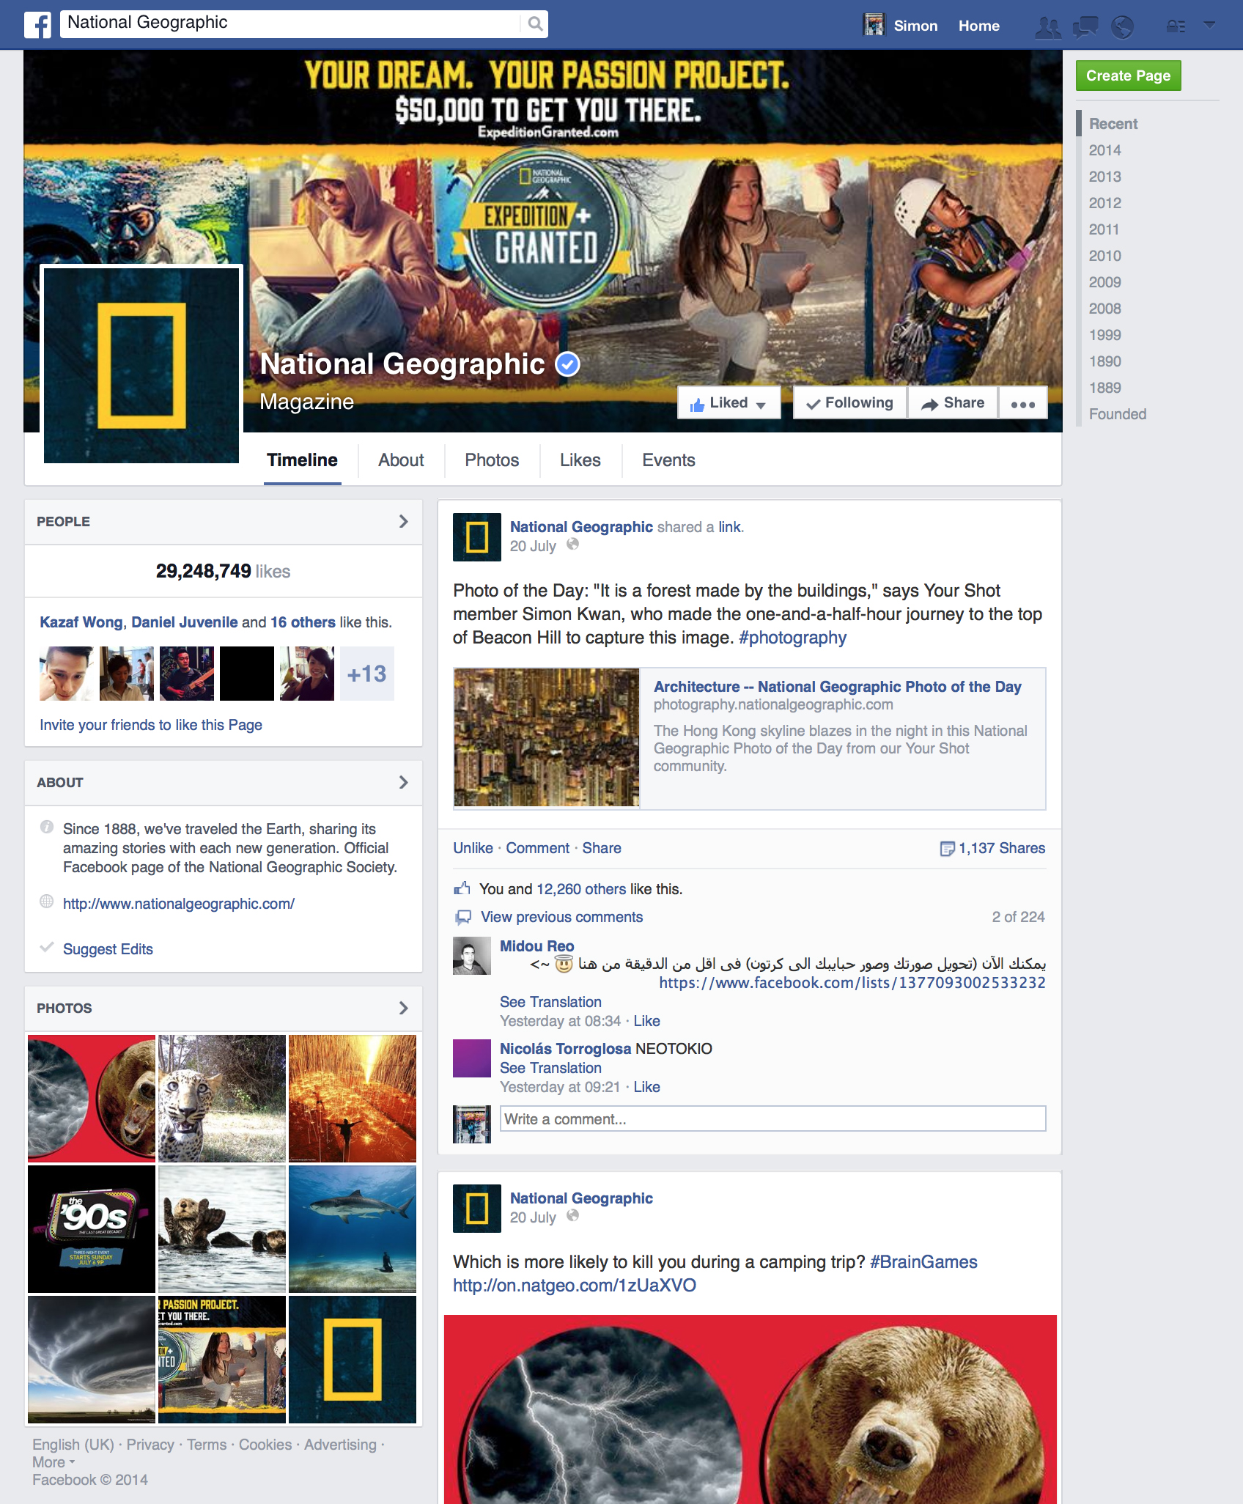Open account menu dropdown arrow

point(1210,25)
